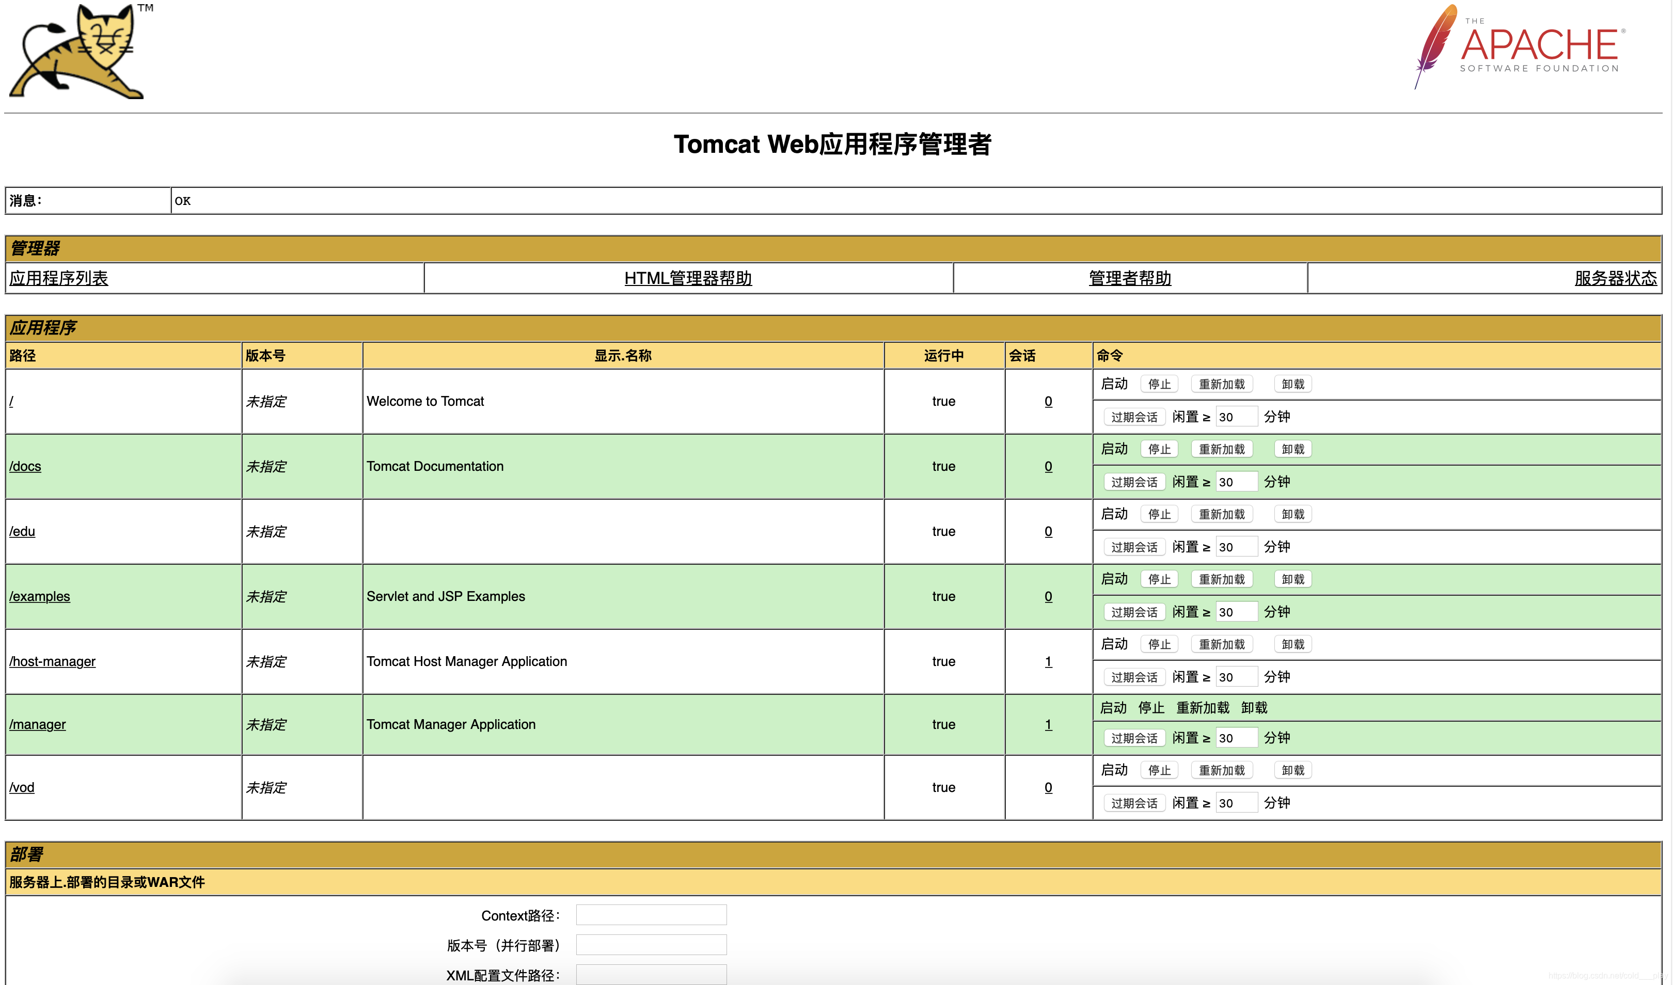The height and width of the screenshot is (985, 1673).
Task: Focus the XML配置文件路径 input field
Action: click(651, 974)
